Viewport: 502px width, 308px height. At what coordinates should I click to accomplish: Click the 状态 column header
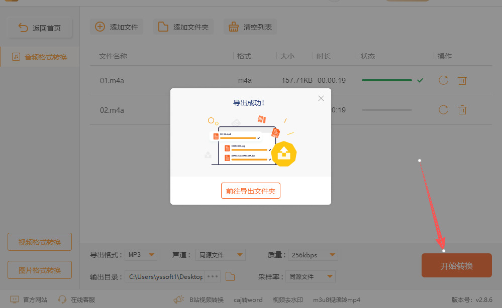[x=367, y=56]
